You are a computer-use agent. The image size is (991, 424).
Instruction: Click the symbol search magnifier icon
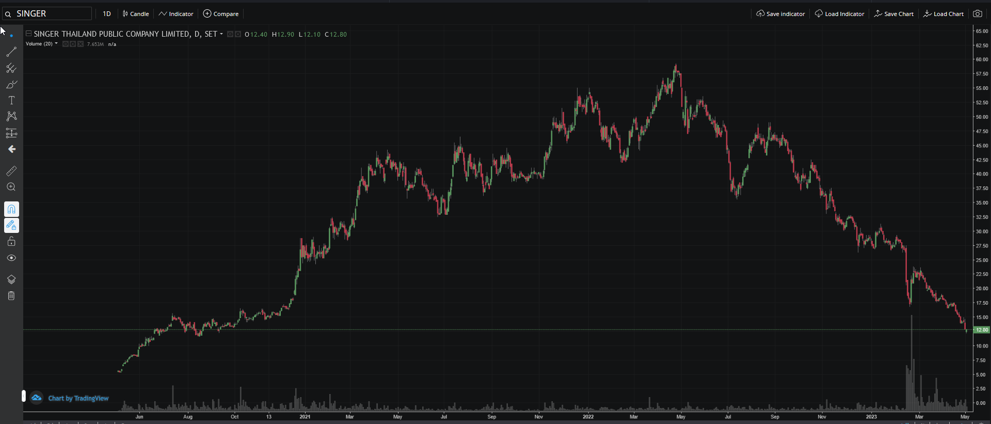pyautogui.click(x=8, y=14)
